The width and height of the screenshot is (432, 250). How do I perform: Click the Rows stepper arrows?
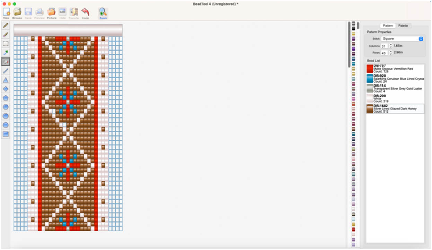(391, 53)
